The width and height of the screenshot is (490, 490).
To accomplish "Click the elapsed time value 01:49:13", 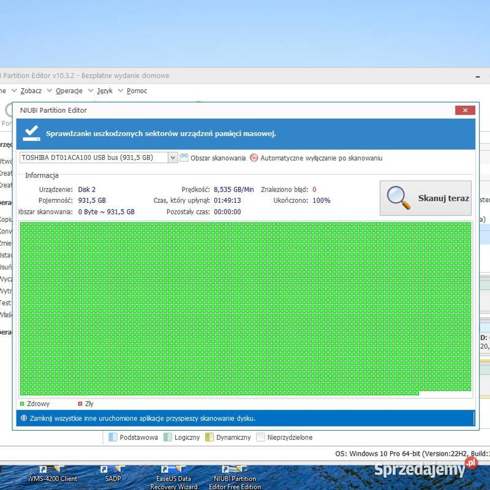I will (x=227, y=200).
